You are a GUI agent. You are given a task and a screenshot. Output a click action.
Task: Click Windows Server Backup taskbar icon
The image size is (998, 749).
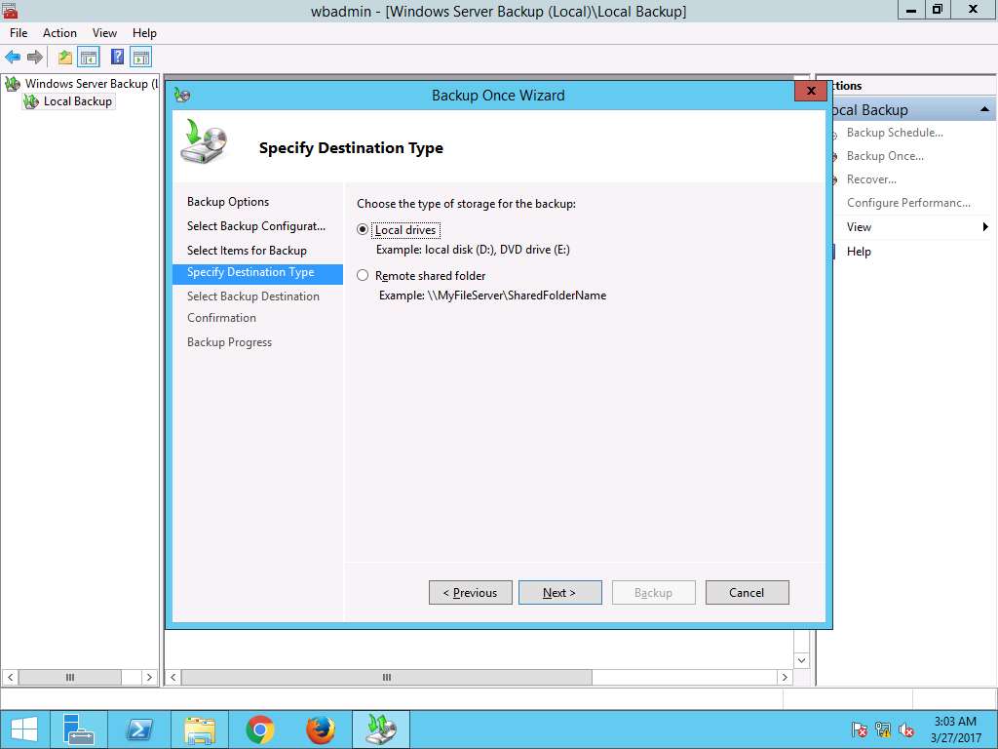point(381,729)
